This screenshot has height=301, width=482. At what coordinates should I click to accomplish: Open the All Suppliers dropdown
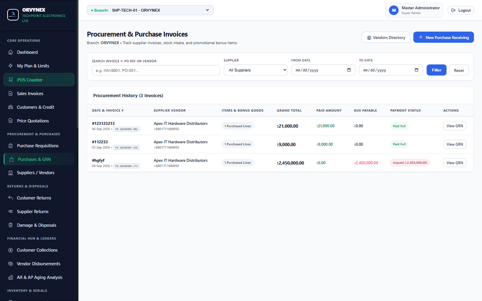[x=255, y=70]
